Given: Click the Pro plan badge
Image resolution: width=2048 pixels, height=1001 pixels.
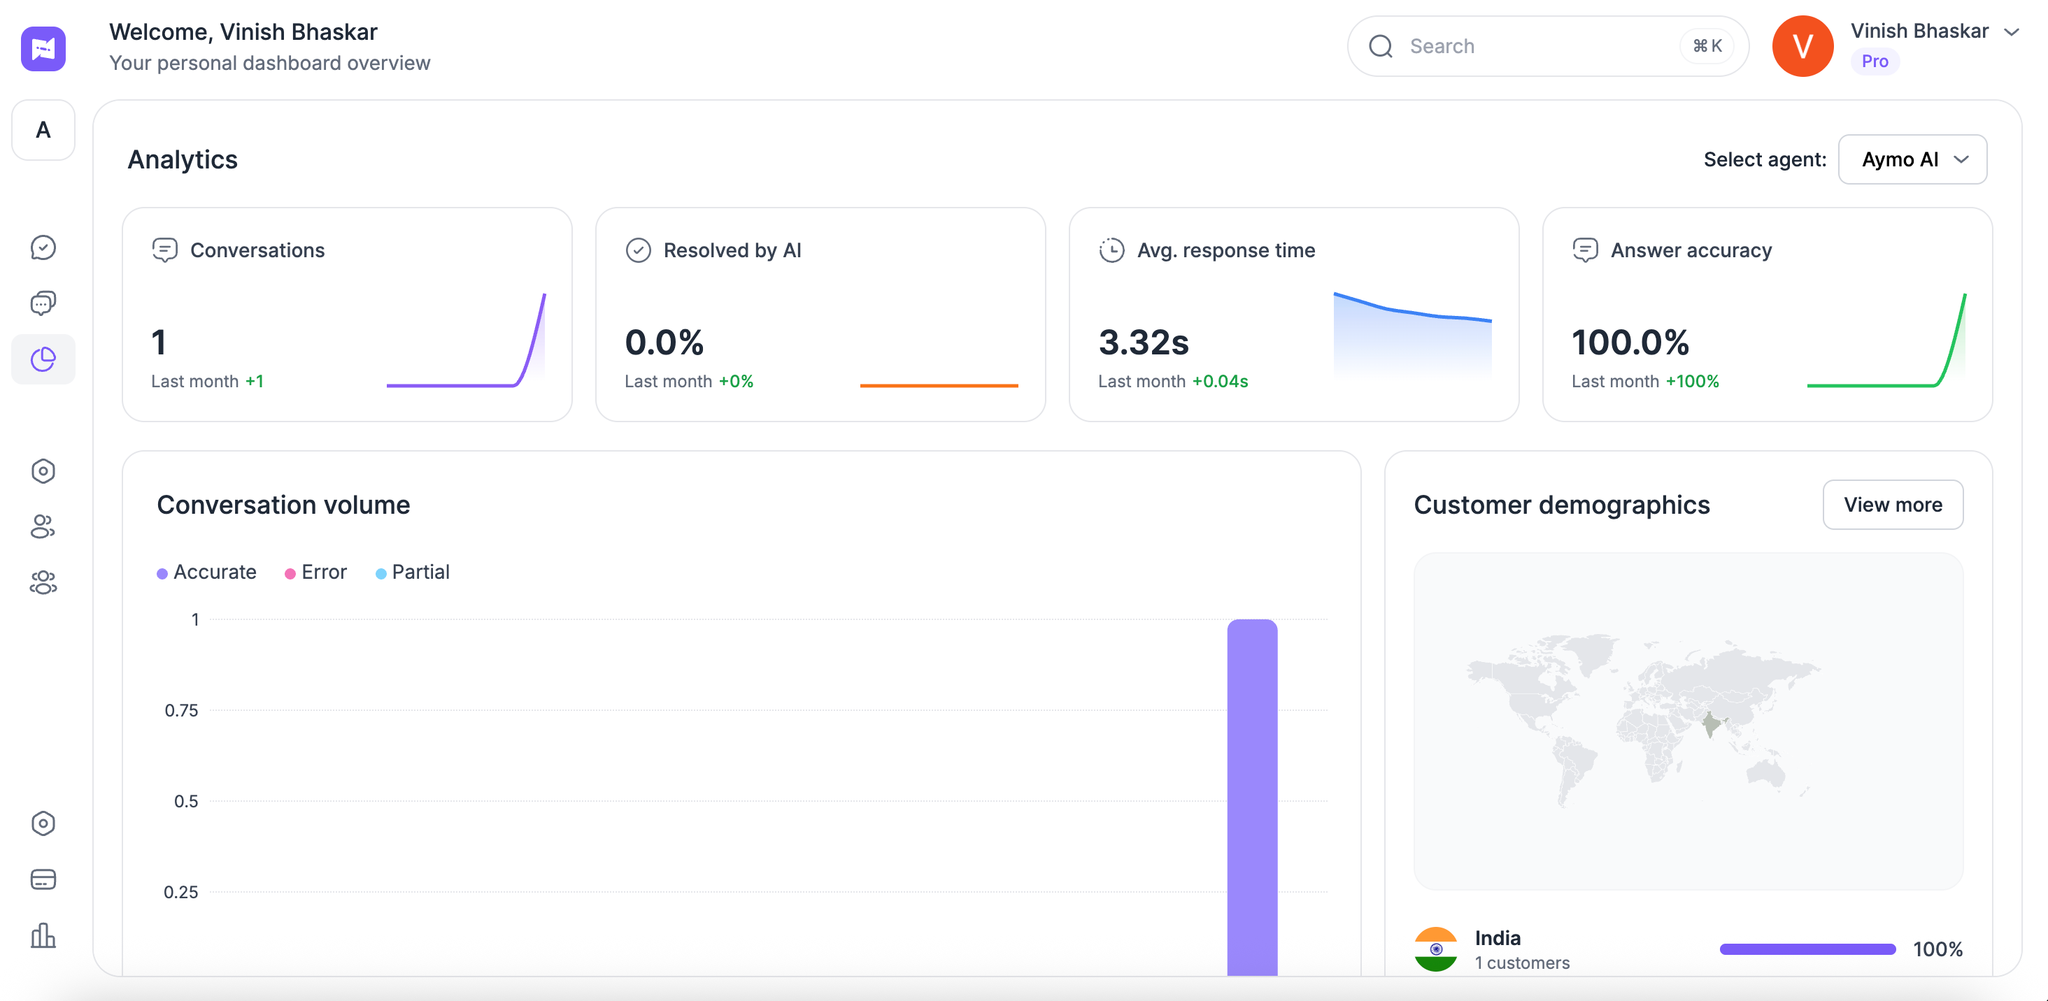Looking at the screenshot, I should [1875, 62].
